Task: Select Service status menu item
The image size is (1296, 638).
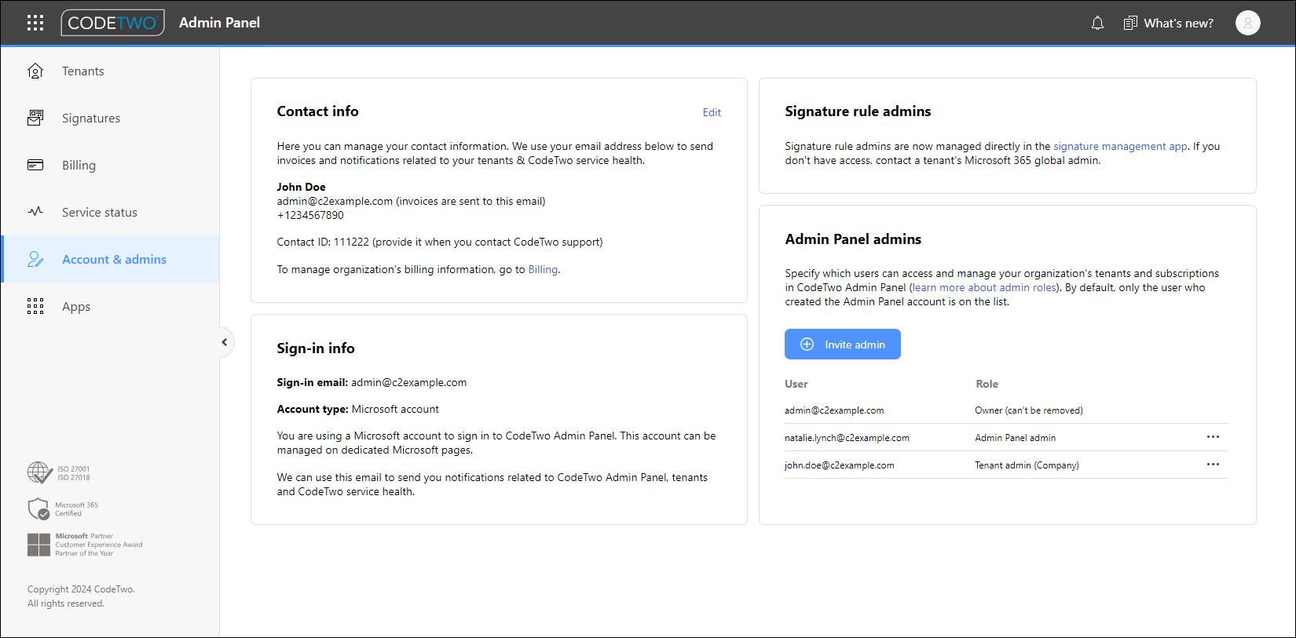Action: pos(110,212)
